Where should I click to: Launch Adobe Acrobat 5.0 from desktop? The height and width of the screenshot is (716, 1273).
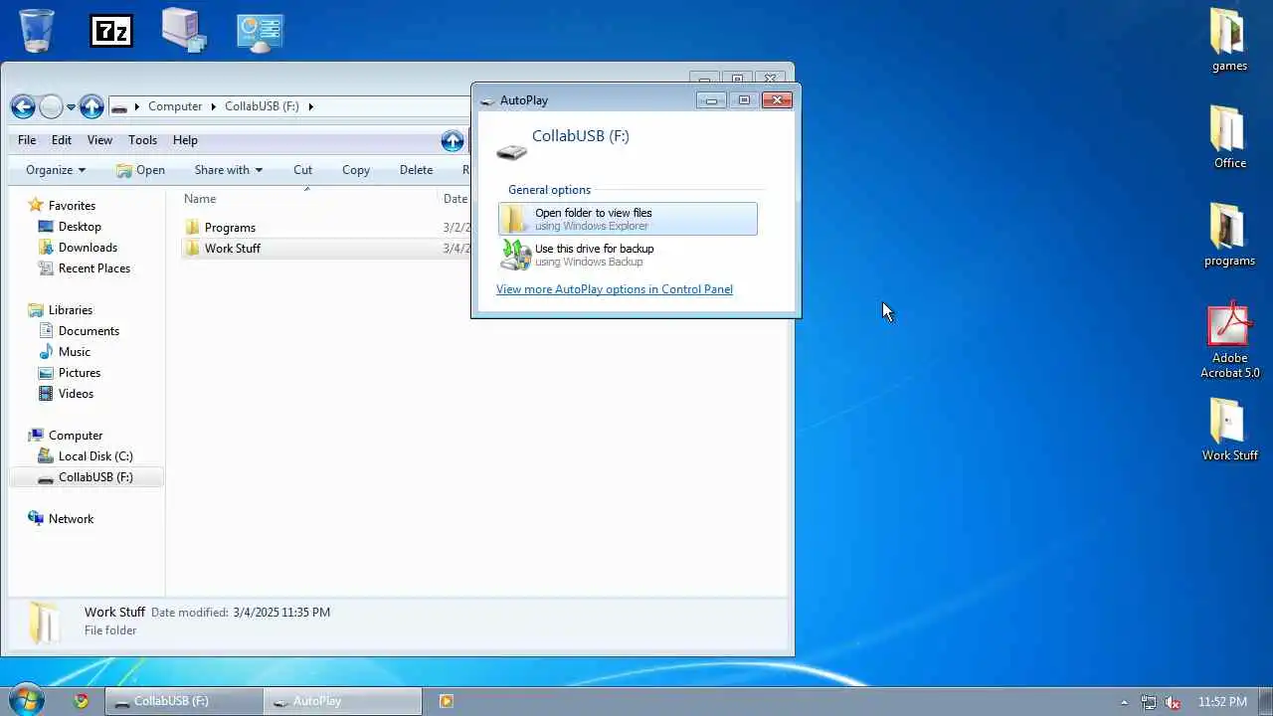tap(1229, 340)
